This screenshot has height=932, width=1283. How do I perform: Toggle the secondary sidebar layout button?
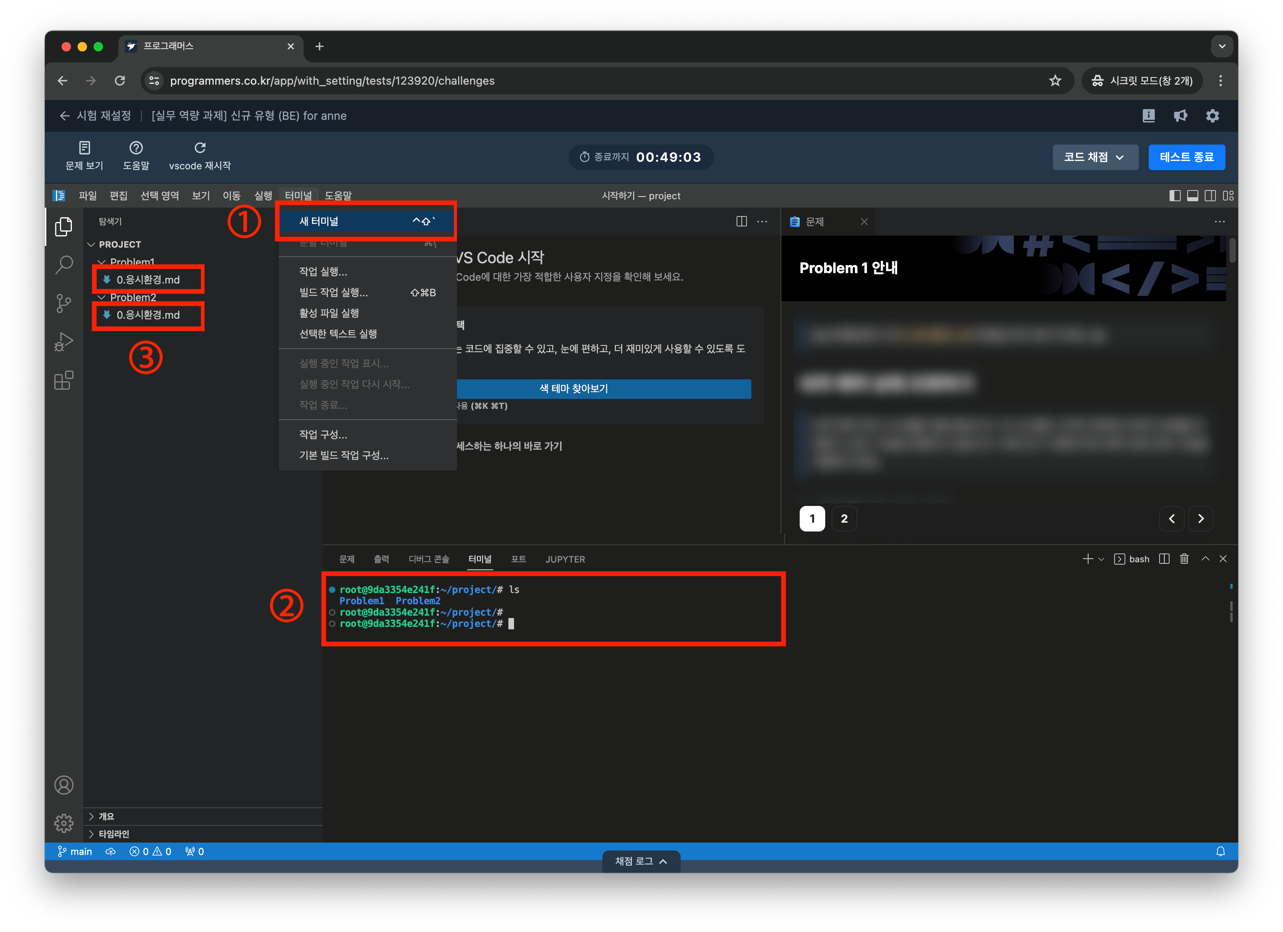tap(1210, 196)
